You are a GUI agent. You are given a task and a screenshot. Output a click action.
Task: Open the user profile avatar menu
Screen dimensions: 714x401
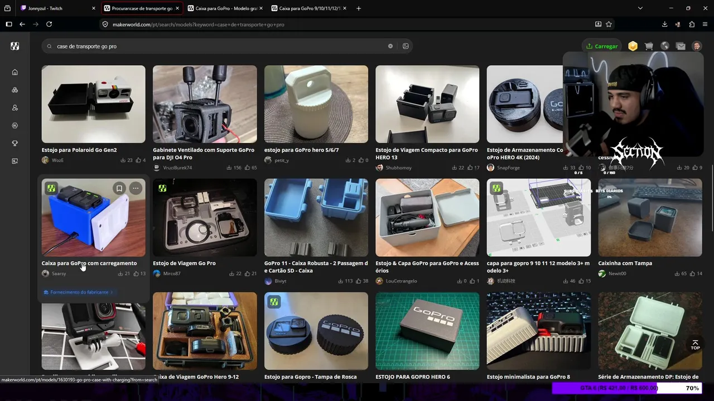(x=697, y=46)
